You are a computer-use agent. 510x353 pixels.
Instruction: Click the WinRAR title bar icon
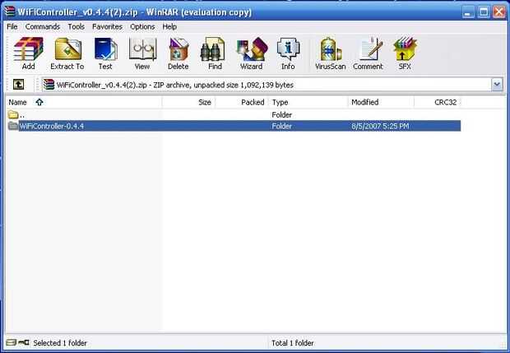click(10, 12)
